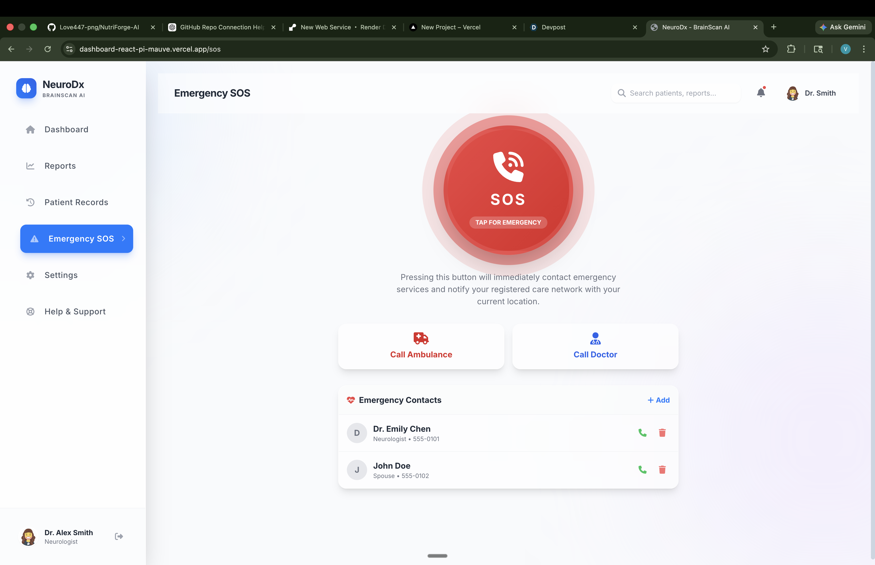Viewport: 875px width, 565px height.
Task: Expand the Emergency SOS sidebar chevron
Action: pyautogui.click(x=124, y=238)
